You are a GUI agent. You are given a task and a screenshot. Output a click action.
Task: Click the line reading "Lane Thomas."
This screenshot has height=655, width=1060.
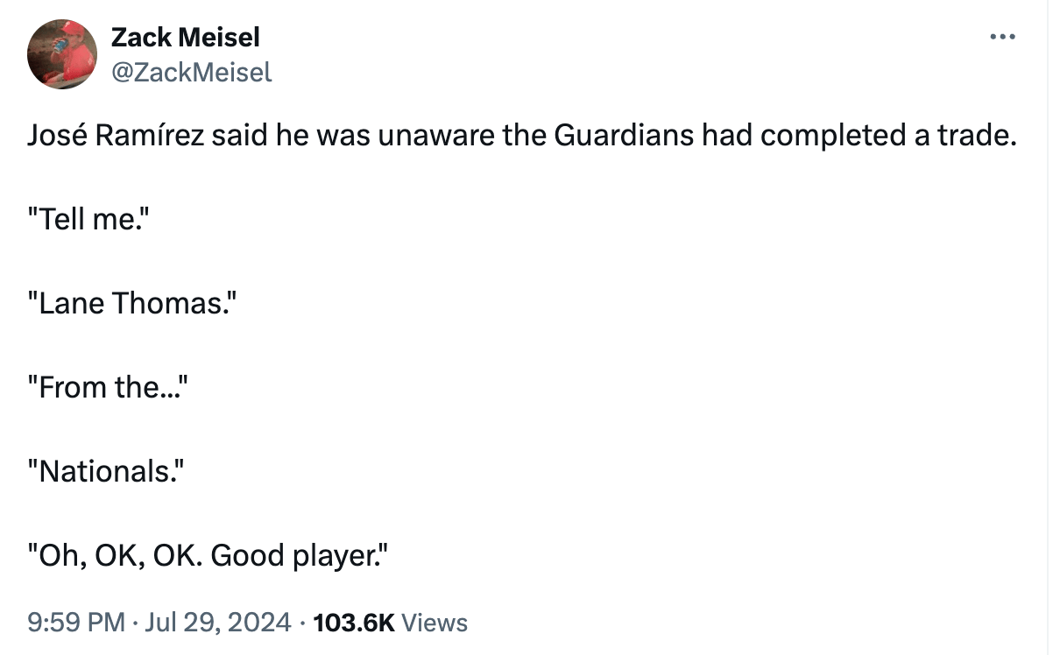pyautogui.click(x=130, y=303)
